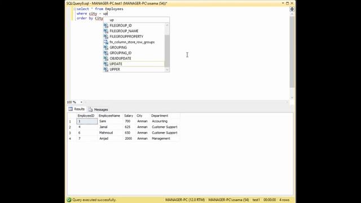Click the icon beside FILEGROUPPROPERTY
Viewport: 361px width, 203px height.
106,37
